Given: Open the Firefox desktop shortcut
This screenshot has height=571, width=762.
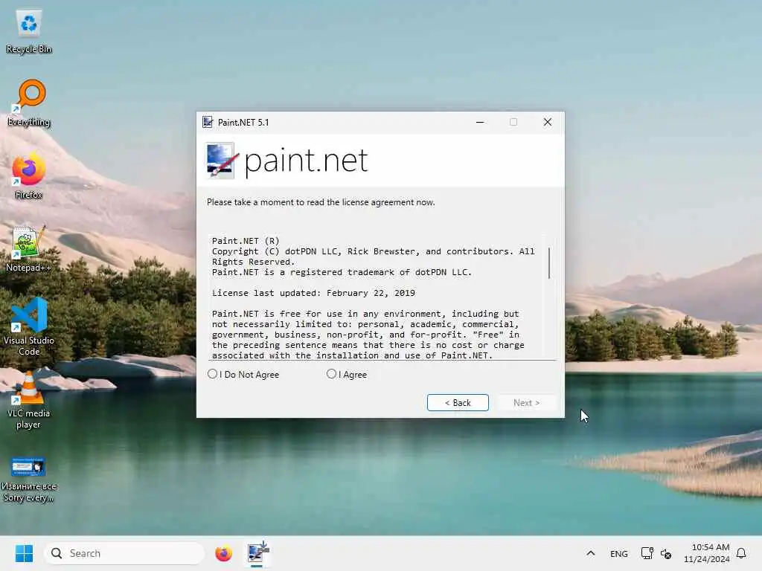Looking at the screenshot, I should (29, 177).
